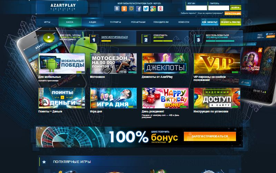Open the Мотосезон на 50 000 поинтов banner
This screenshot has height=173, width=276.
(114, 63)
